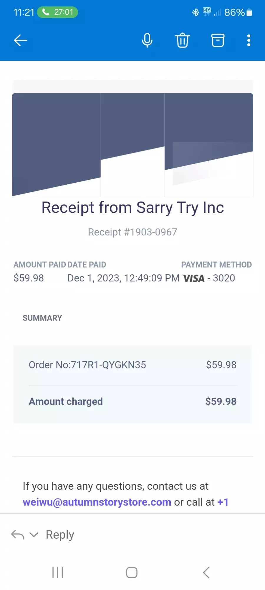Open the three-dot overflow menu

click(249, 40)
